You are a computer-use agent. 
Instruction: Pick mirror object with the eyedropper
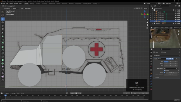[176, 69]
